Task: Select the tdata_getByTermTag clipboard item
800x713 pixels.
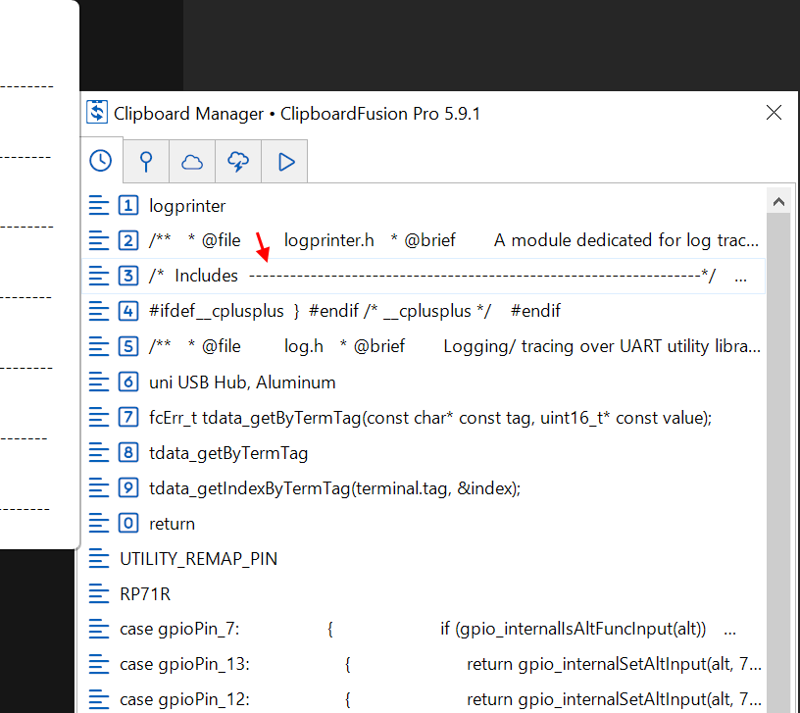Action: (228, 453)
